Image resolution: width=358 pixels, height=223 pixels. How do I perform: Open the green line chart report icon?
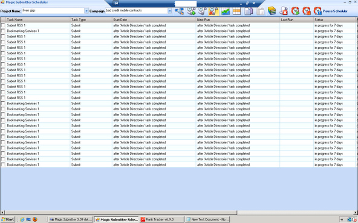[x=226, y=11]
